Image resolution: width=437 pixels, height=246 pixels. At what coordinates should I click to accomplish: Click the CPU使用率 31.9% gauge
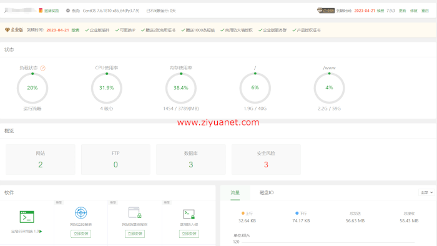[x=107, y=88]
